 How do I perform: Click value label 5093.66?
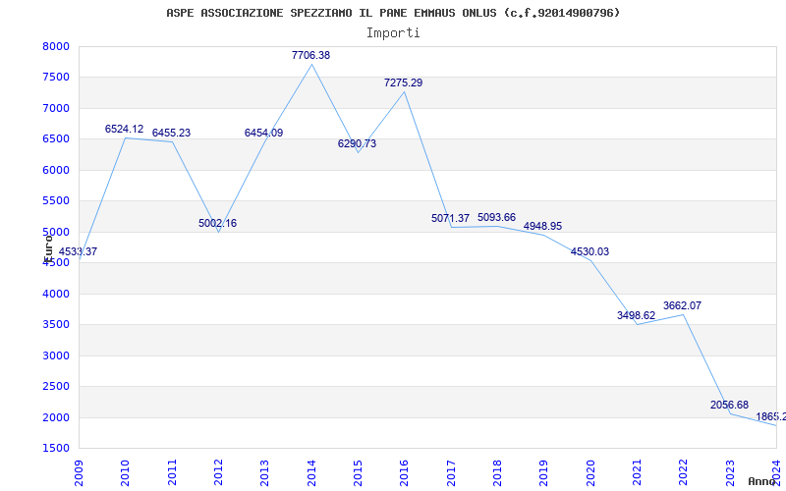pos(497,217)
